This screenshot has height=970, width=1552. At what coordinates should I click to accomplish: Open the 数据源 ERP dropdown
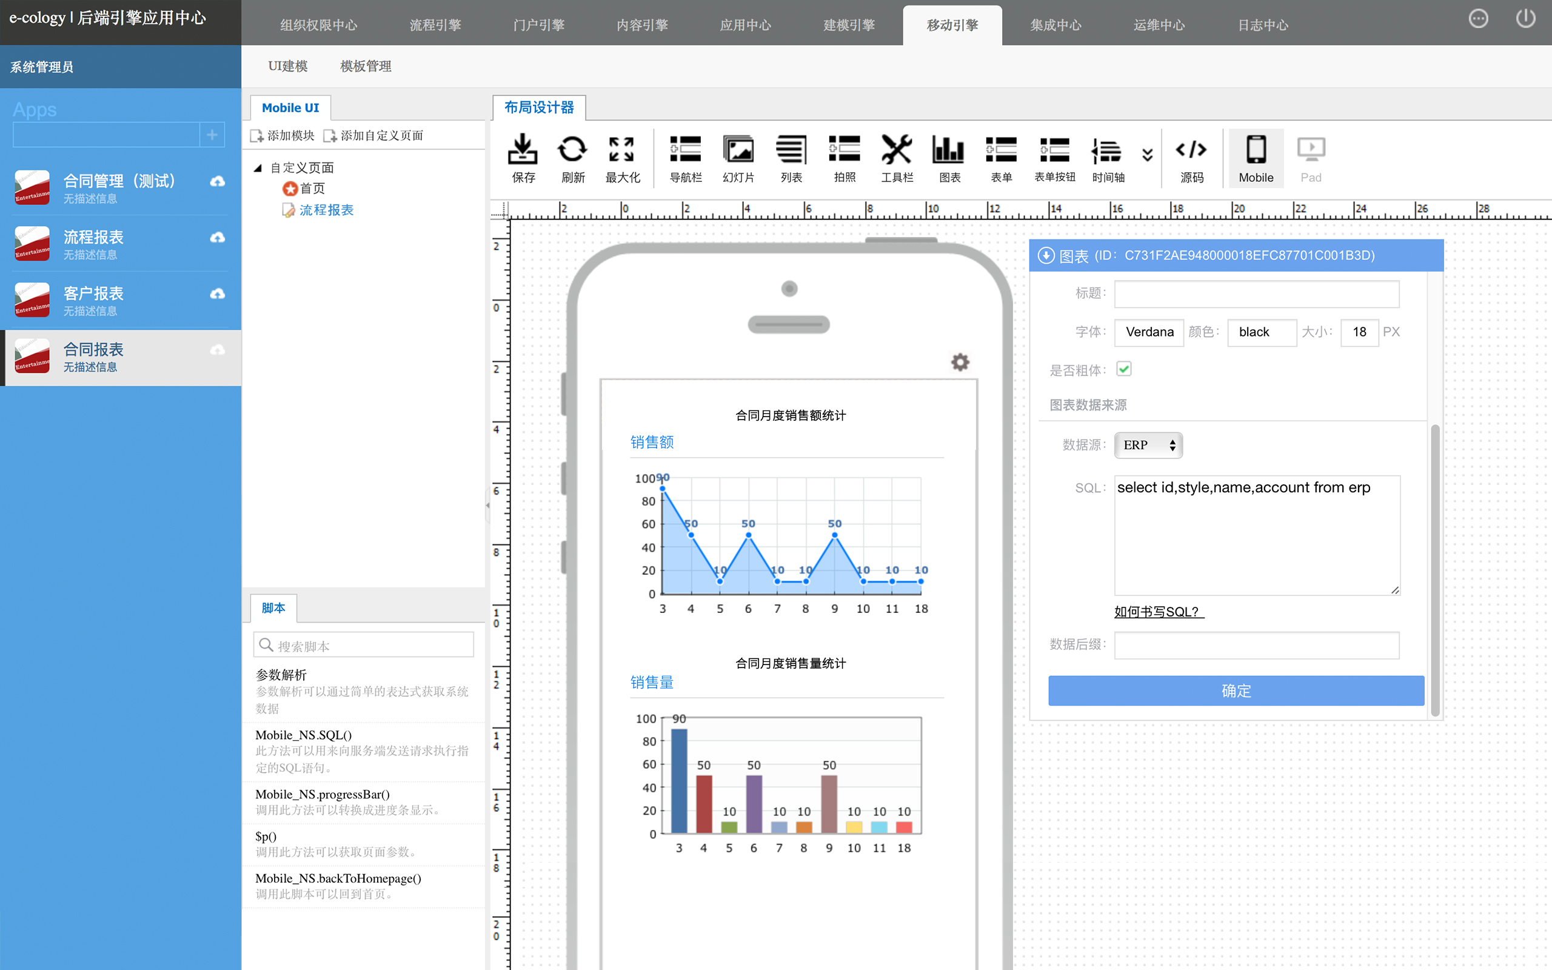click(x=1148, y=445)
